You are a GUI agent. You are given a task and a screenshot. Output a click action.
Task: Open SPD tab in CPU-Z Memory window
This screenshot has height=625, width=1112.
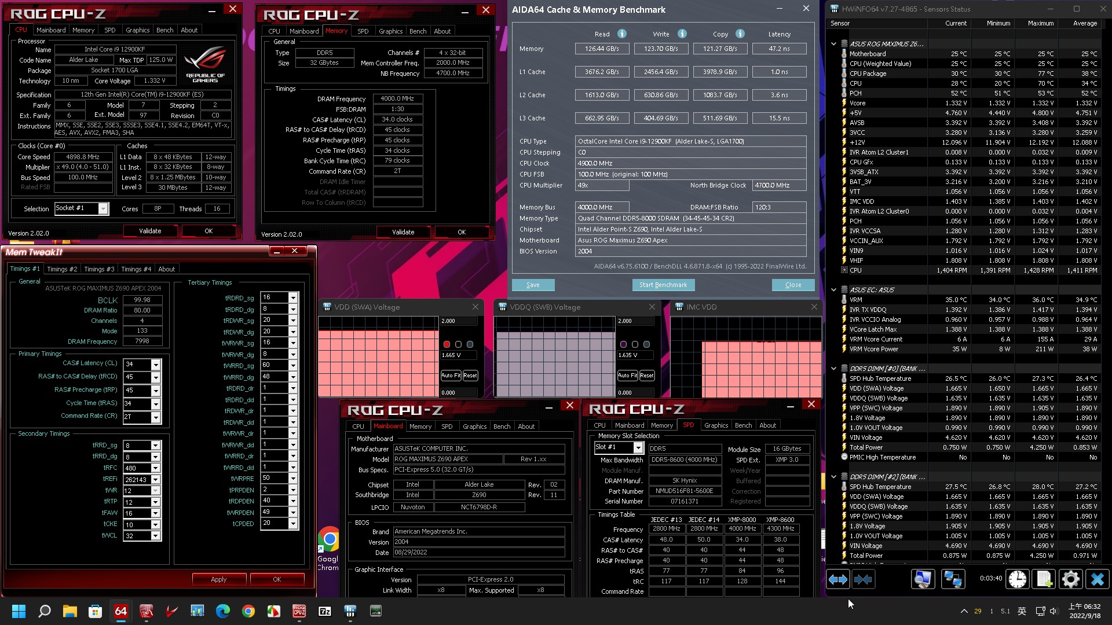363,31
